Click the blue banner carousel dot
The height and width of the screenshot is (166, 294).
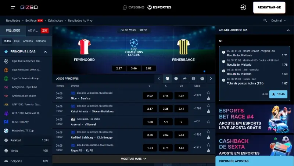point(204,71)
